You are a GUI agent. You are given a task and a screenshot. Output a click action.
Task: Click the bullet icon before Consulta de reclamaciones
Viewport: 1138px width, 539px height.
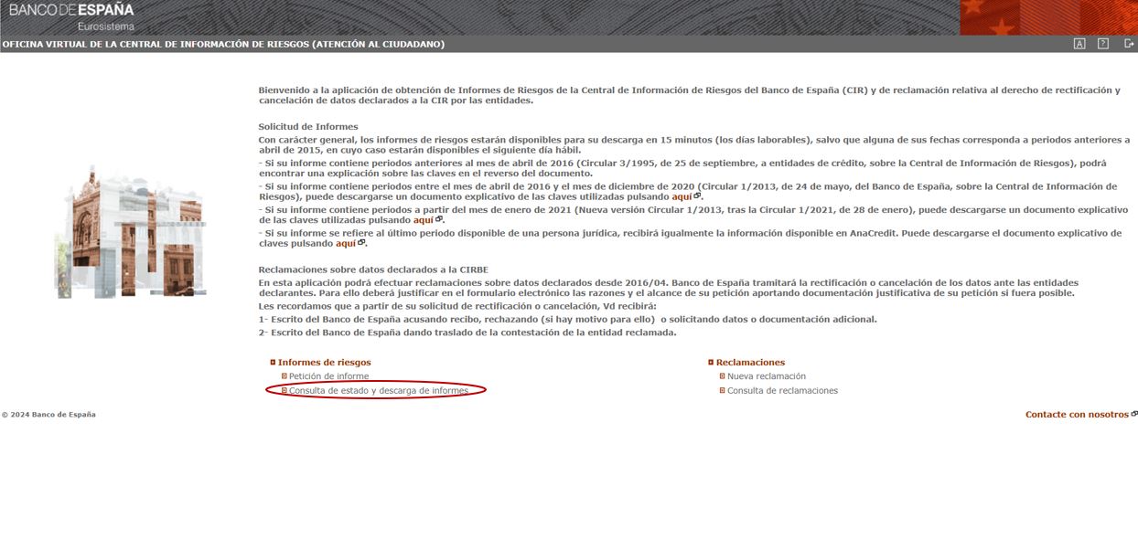(722, 391)
